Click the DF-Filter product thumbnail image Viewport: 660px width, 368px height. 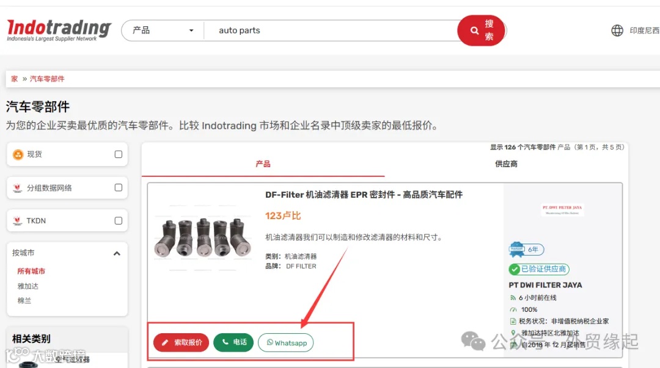(202, 238)
